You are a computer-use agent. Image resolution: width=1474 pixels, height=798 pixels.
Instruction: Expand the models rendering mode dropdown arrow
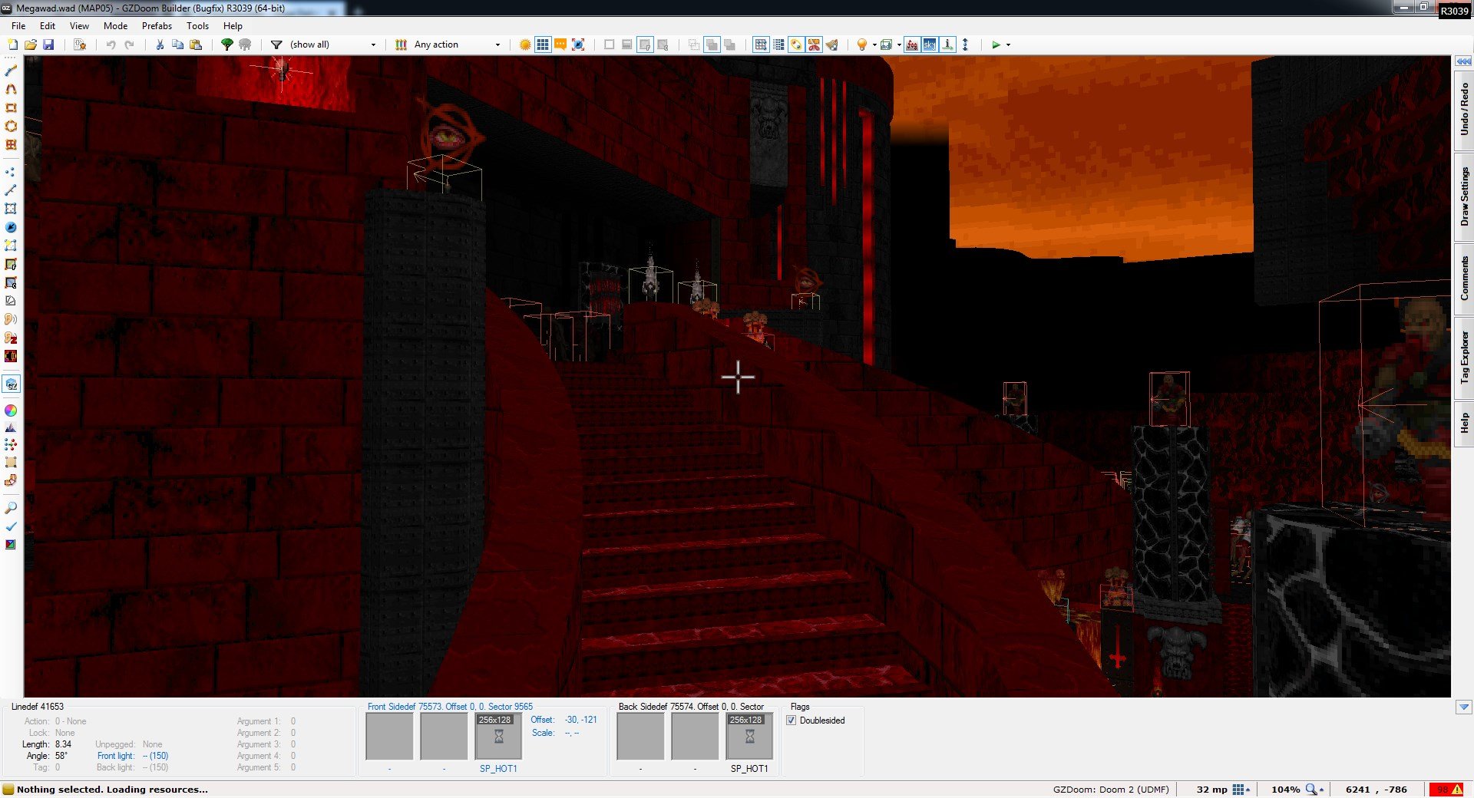tap(899, 45)
